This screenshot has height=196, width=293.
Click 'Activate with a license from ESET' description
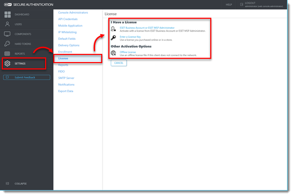[163, 31]
